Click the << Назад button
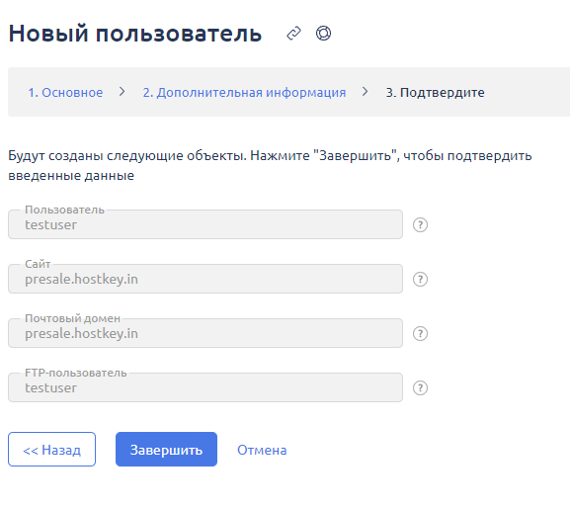The image size is (570, 509). click(x=52, y=449)
